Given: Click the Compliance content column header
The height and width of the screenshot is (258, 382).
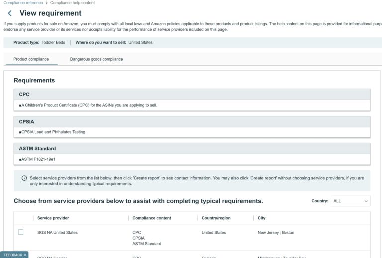Looking at the screenshot, I should 152,218.
